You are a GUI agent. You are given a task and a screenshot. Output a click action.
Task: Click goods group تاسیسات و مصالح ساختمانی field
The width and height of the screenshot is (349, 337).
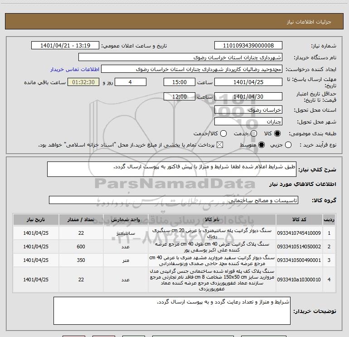click(x=174, y=200)
